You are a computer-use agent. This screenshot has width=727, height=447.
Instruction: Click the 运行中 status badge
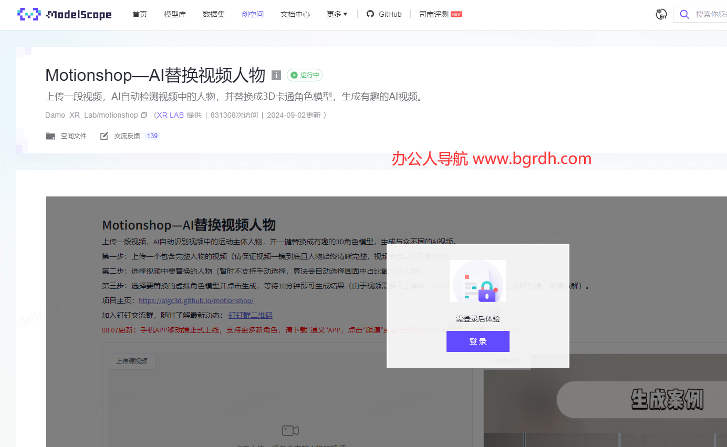click(x=305, y=75)
